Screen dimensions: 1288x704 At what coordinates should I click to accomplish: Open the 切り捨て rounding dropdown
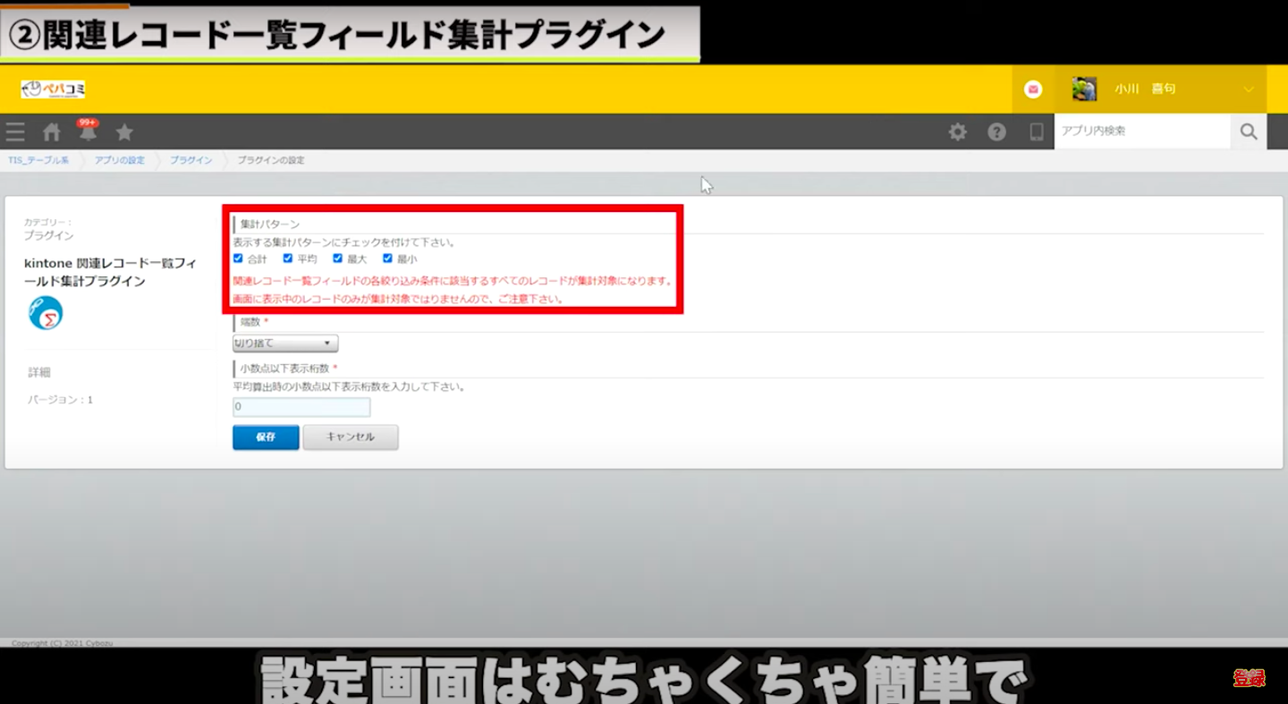(x=285, y=344)
